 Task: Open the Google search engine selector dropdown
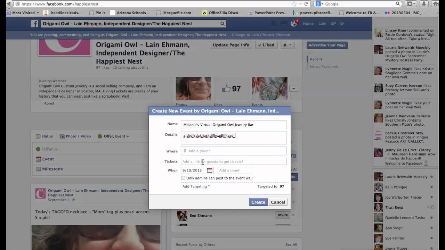click(319, 4)
